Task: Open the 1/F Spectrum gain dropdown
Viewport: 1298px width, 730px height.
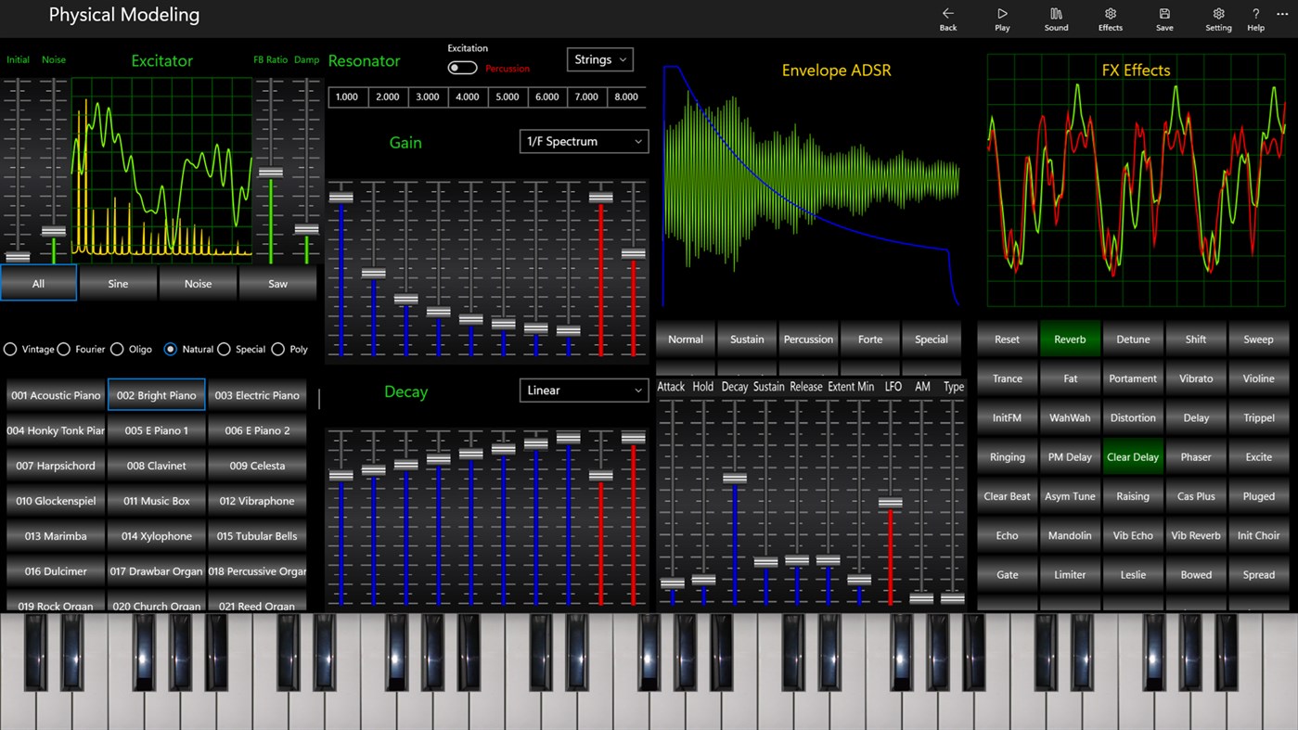Action: point(584,141)
